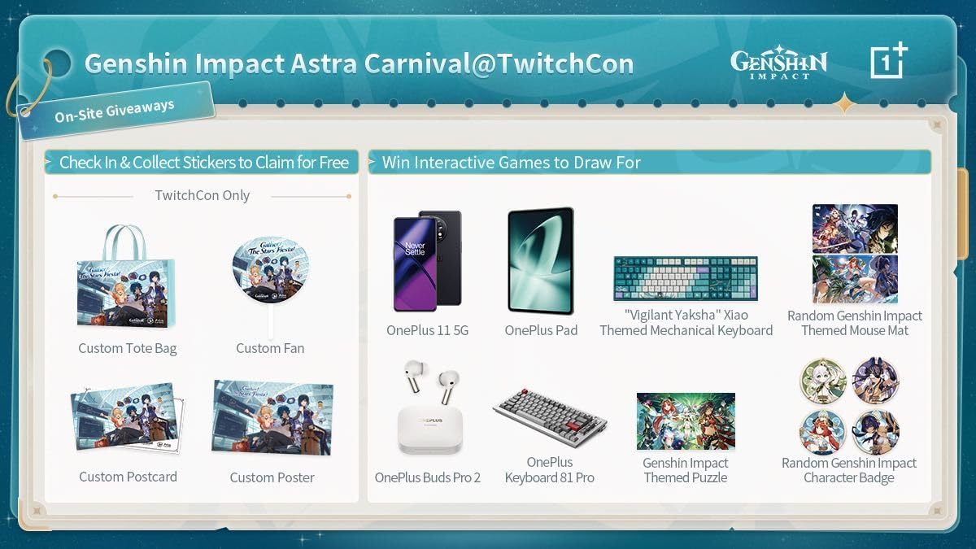Click the 'TwitchCon Only' label
Viewport: 976px width, 549px height.
(x=202, y=195)
